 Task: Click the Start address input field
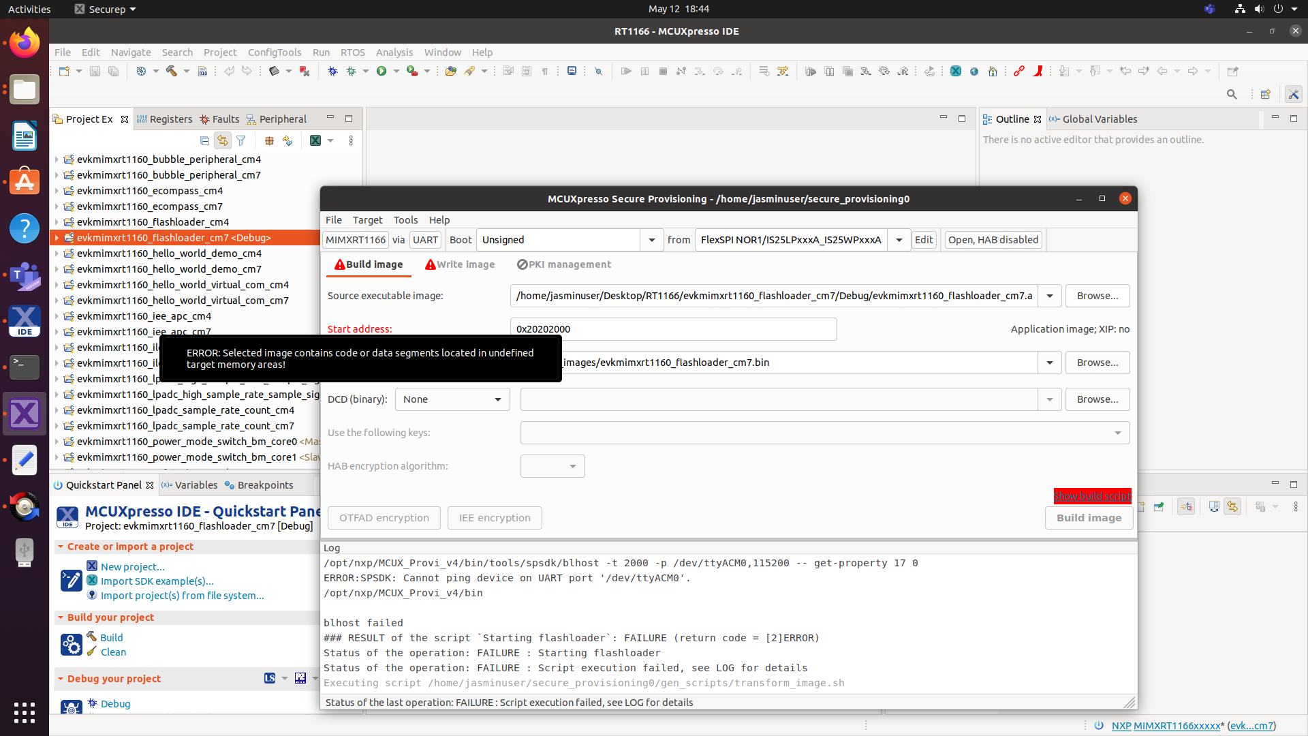[673, 329]
